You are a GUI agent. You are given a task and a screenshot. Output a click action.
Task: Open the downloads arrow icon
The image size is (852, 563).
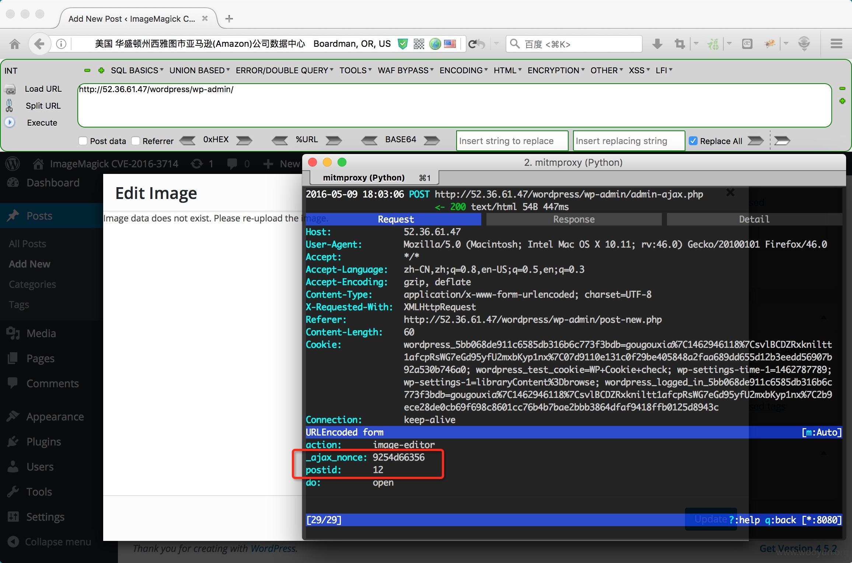tap(657, 44)
